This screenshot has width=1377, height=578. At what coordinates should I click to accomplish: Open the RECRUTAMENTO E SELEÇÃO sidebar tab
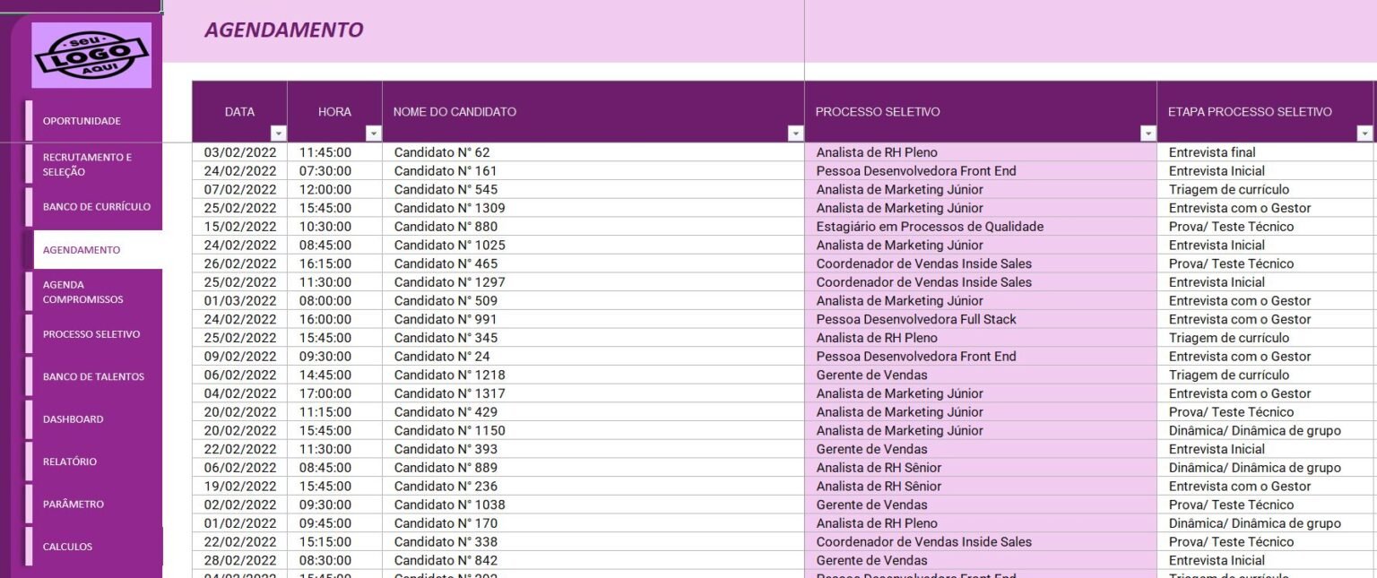pos(94,164)
